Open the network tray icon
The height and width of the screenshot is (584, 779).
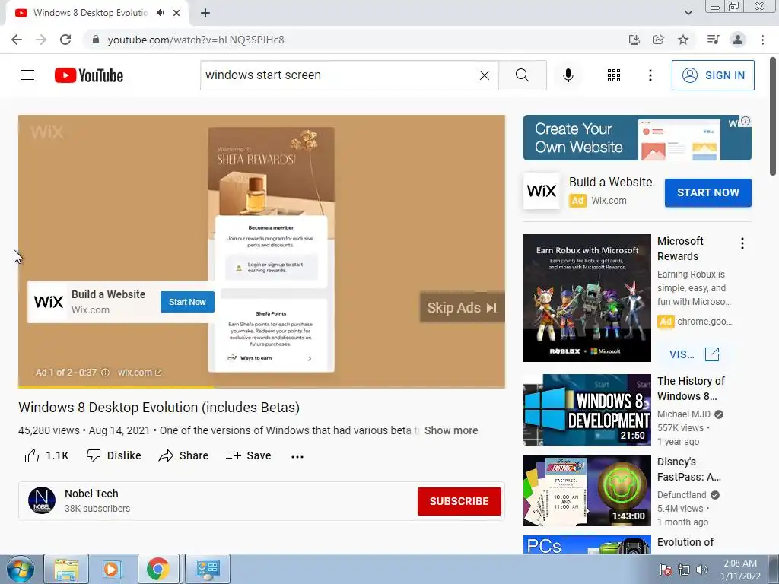point(684,570)
